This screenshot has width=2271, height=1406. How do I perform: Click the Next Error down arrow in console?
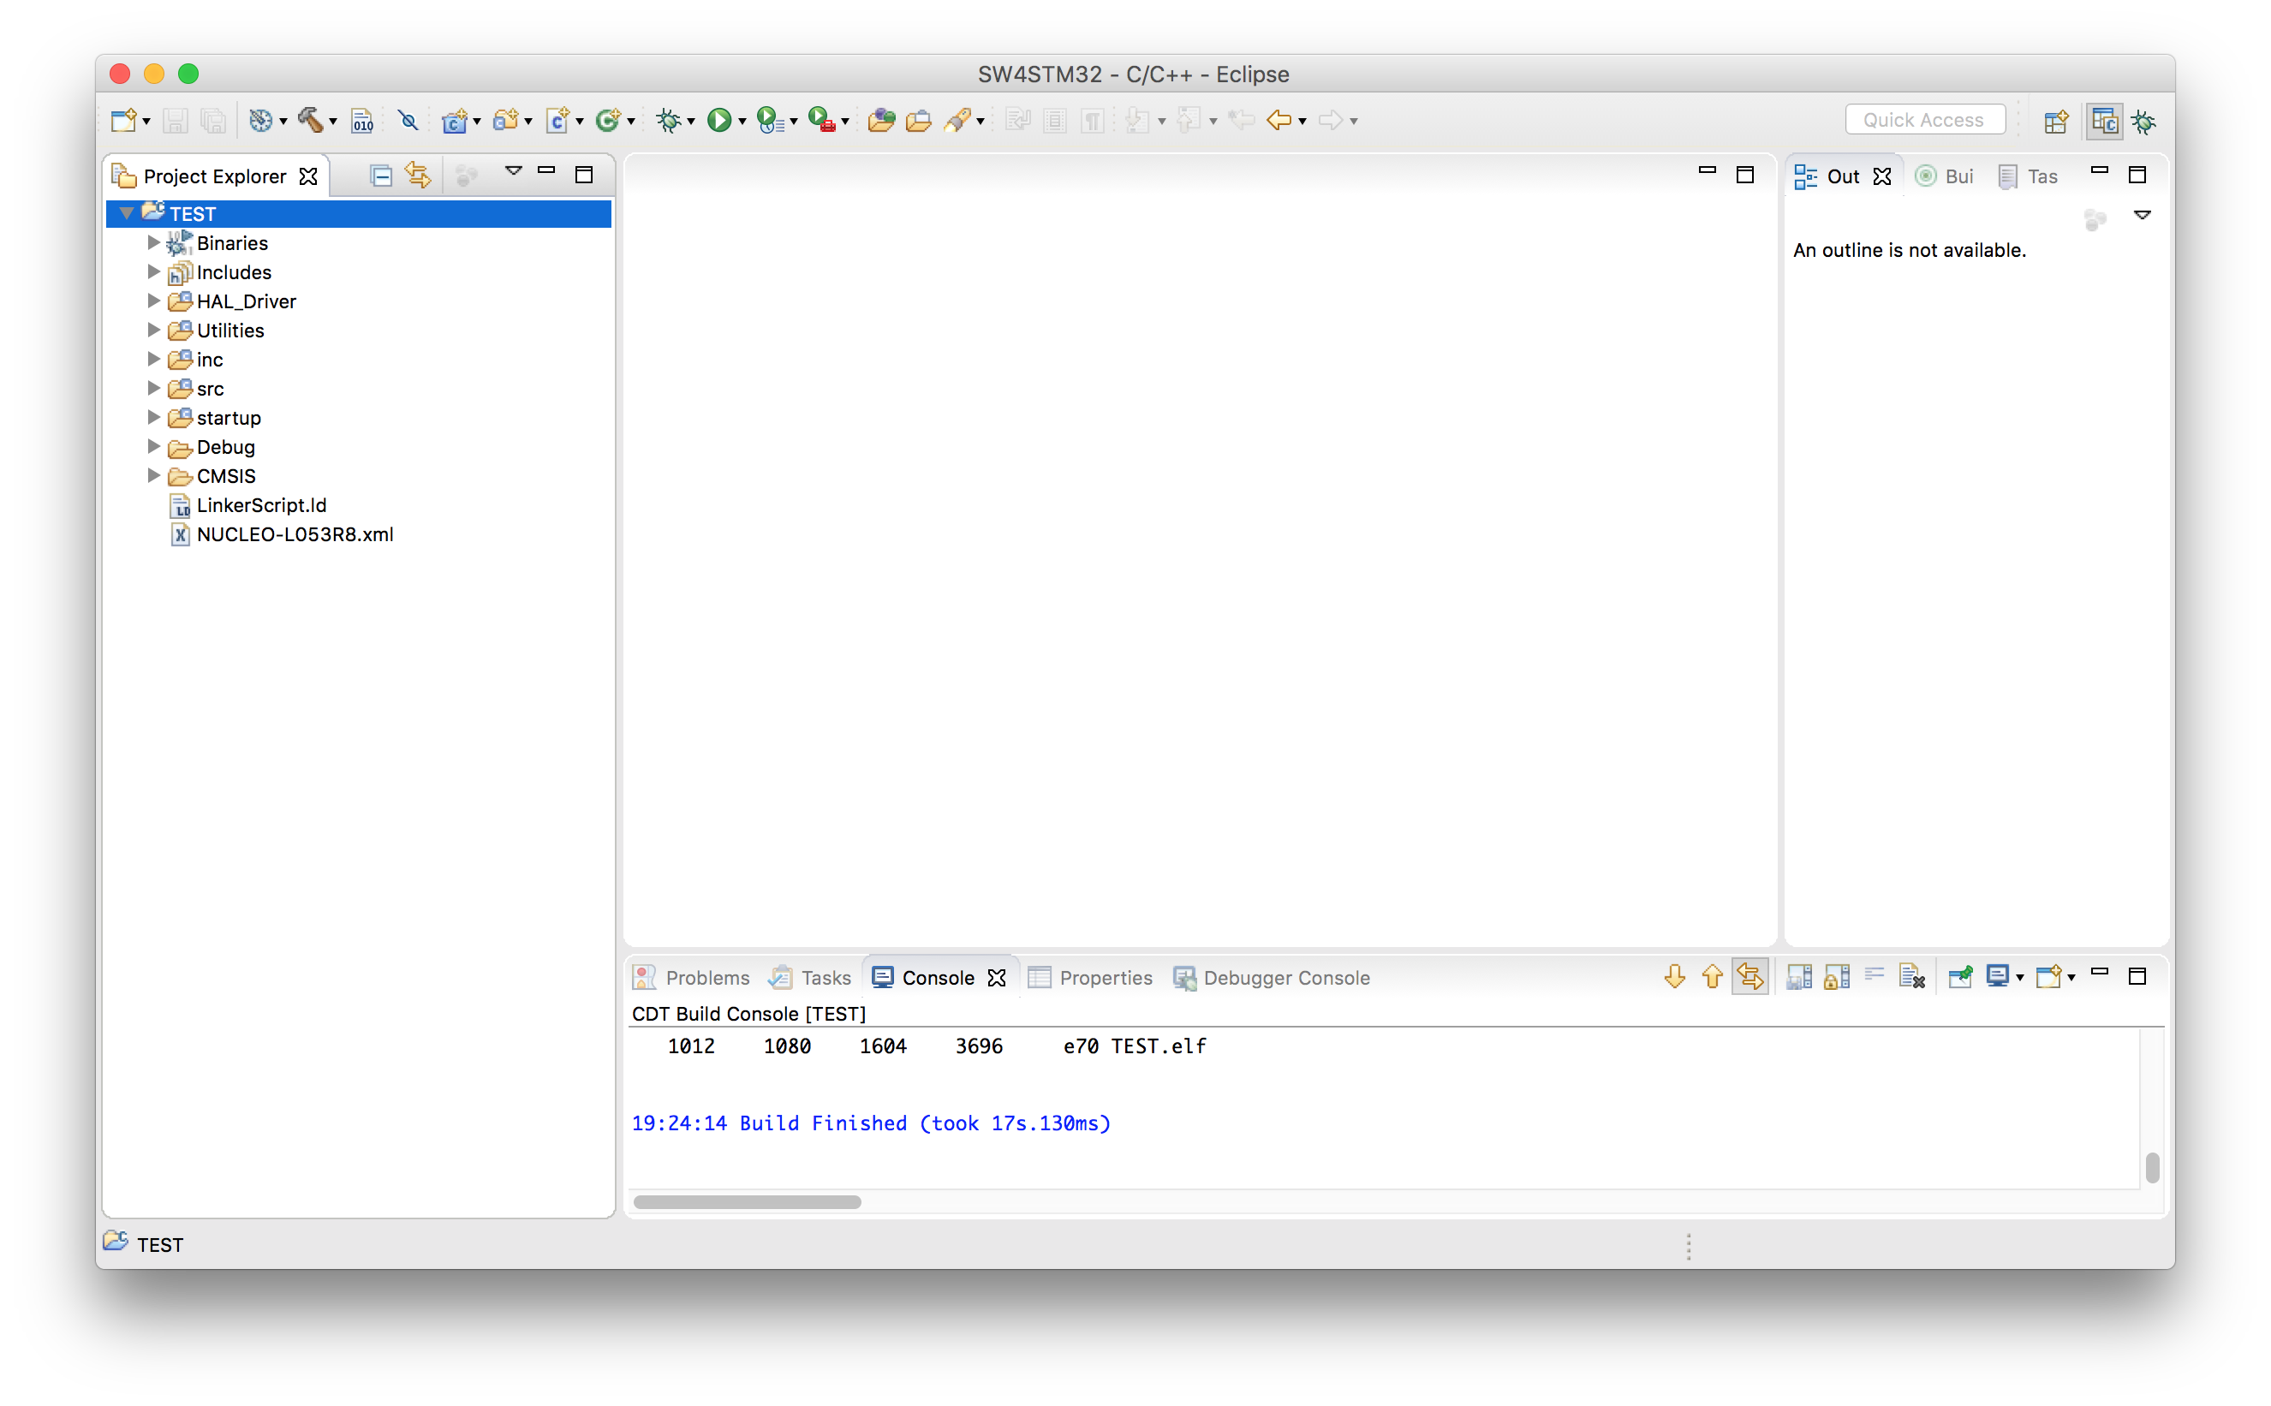click(1674, 976)
